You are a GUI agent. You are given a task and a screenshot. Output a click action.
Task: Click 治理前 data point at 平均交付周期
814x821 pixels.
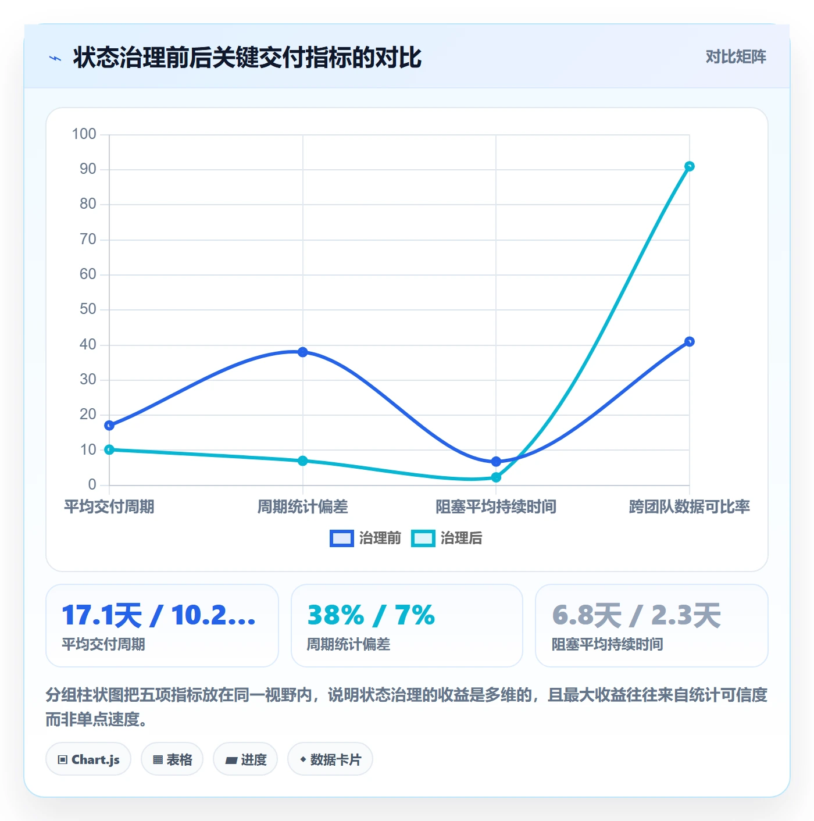(109, 426)
